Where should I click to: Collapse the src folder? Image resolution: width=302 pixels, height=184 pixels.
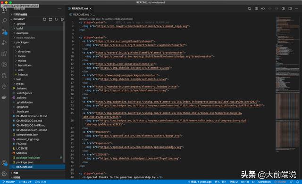coord(38,47)
